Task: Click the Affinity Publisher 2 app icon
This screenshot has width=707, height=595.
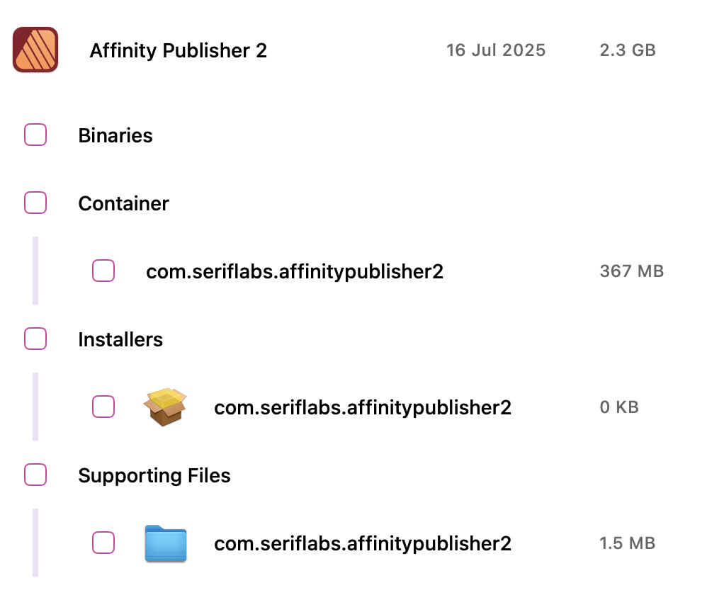Action: pyautogui.click(x=35, y=50)
